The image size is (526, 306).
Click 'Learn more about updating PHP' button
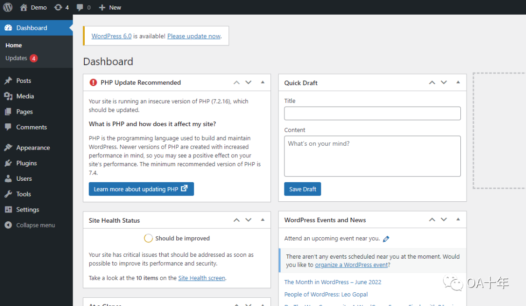point(141,189)
